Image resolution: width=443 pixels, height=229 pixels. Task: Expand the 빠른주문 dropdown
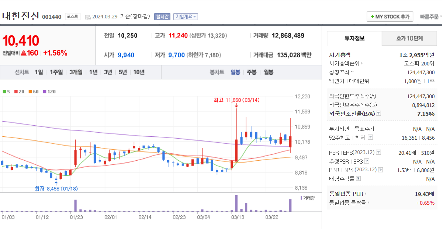[x=431, y=17]
